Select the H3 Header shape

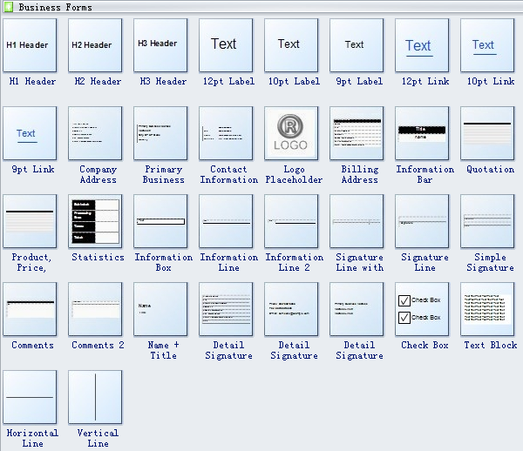coord(160,45)
